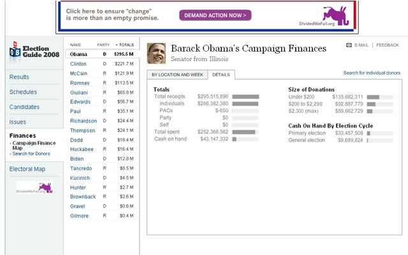Click the PACs row label
Viewport: 408px width, 255px height.
pyautogui.click(x=166, y=110)
